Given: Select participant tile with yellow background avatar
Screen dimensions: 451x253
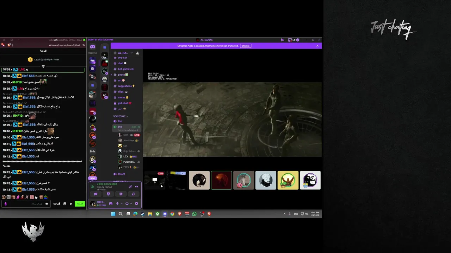Looking at the screenshot, I should 288,180.
